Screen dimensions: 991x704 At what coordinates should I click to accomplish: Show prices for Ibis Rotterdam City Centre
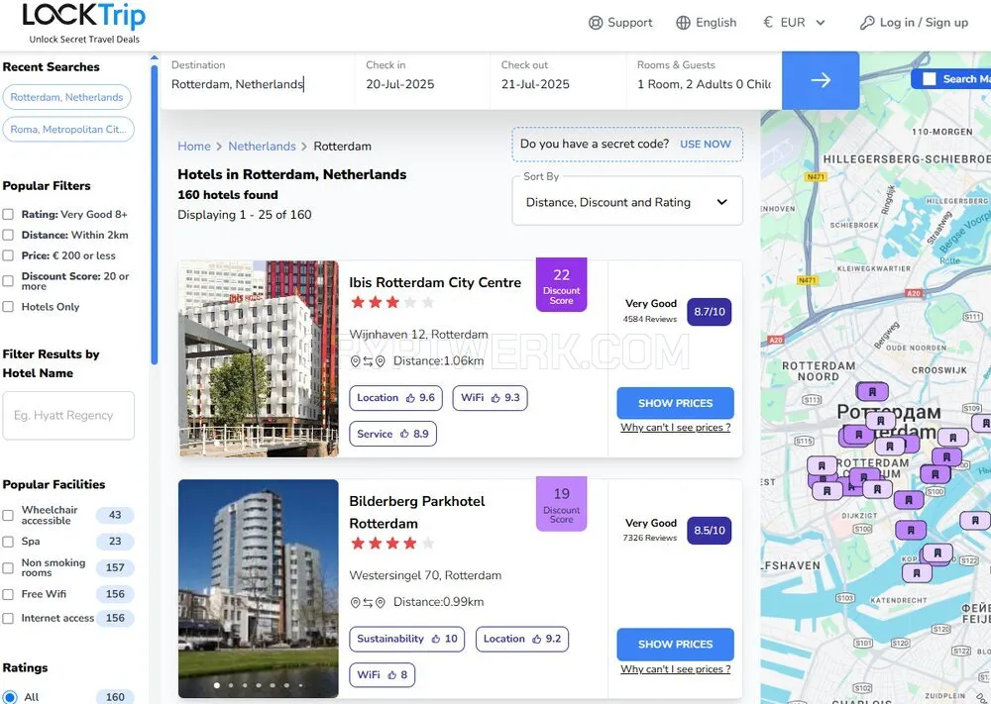pyautogui.click(x=675, y=403)
